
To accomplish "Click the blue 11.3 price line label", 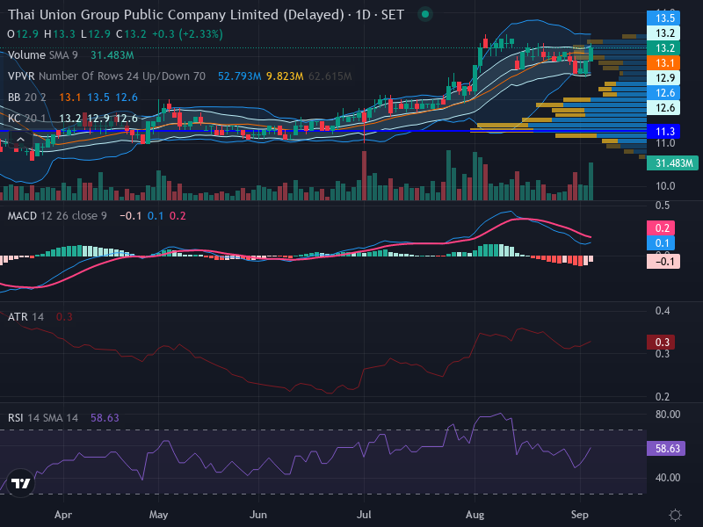I will [663, 131].
